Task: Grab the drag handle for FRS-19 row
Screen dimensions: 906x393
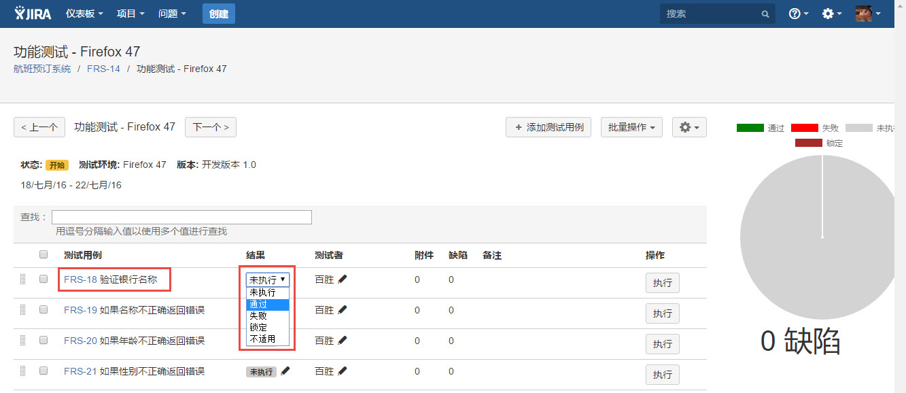Action: (x=22, y=309)
